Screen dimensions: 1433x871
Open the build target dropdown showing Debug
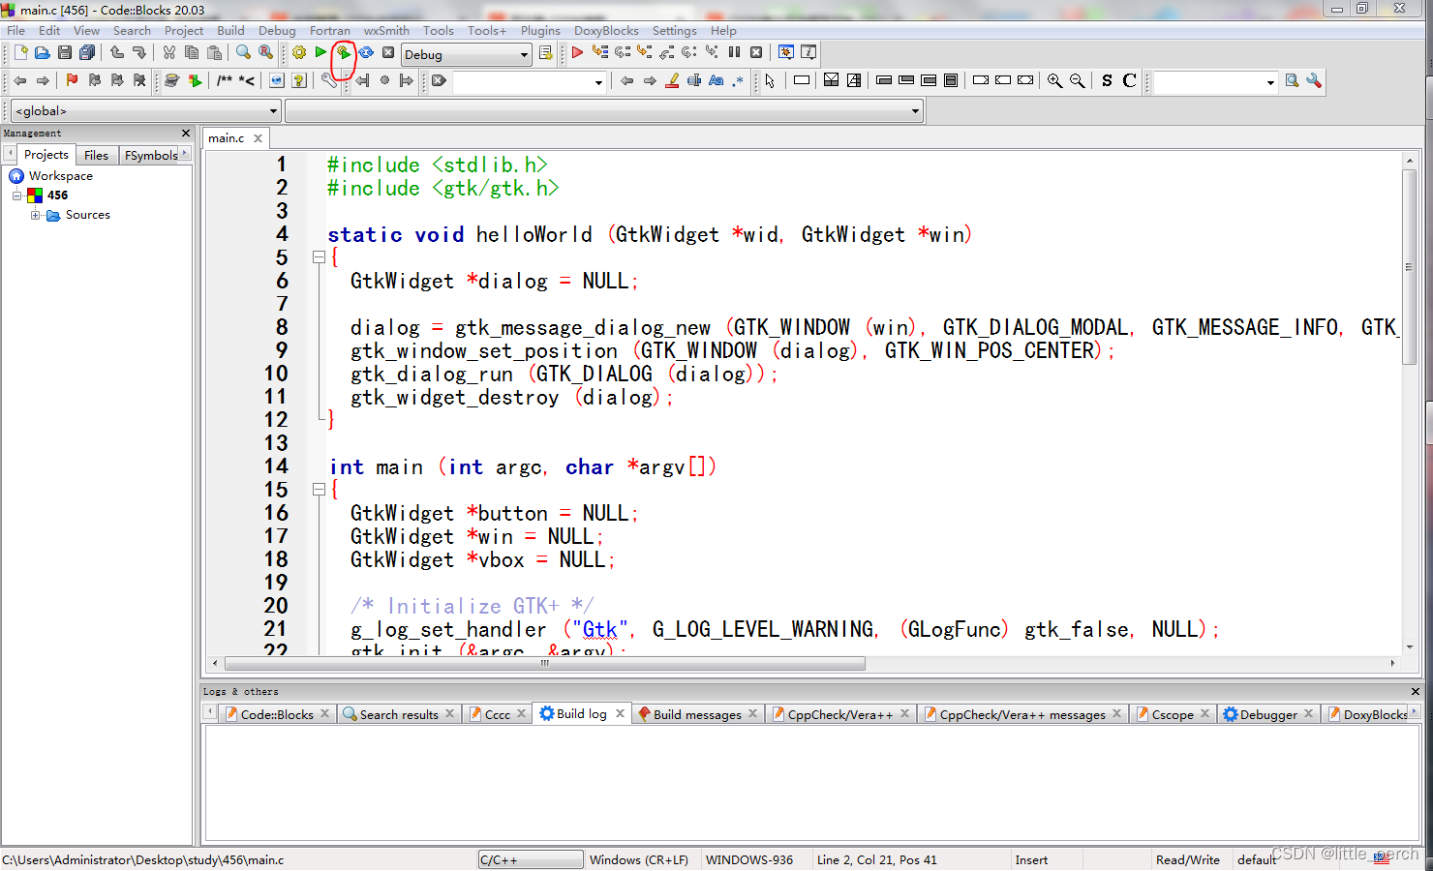pos(467,54)
